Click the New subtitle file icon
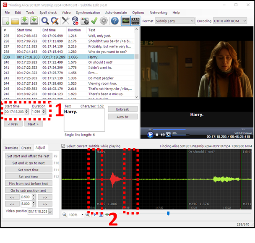The width and height of the screenshot is (255, 243). click(6, 21)
